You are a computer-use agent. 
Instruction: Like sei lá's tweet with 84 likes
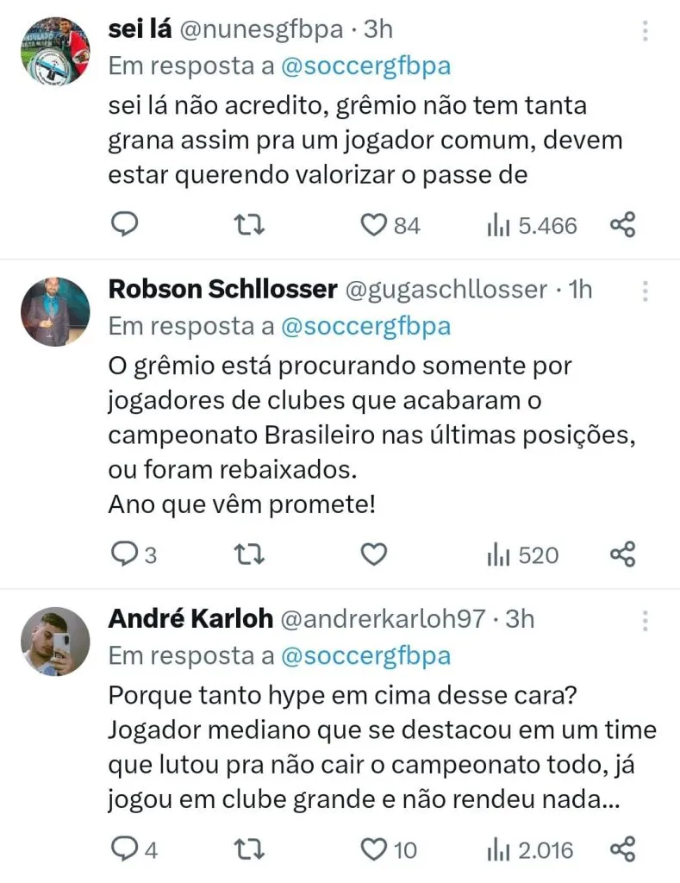pyautogui.click(x=373, y=225)
